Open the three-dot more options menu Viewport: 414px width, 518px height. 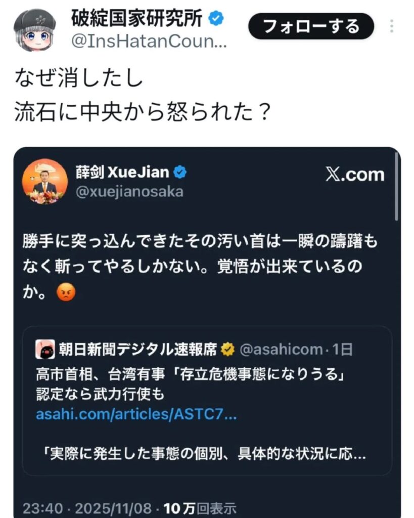click(392, 26)
